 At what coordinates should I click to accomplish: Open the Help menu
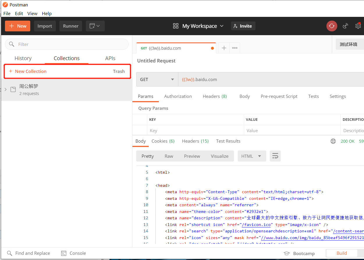pos(47,13)
